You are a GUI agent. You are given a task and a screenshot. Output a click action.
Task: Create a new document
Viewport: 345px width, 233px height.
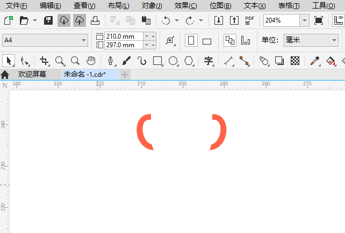(x=9, y=20)
